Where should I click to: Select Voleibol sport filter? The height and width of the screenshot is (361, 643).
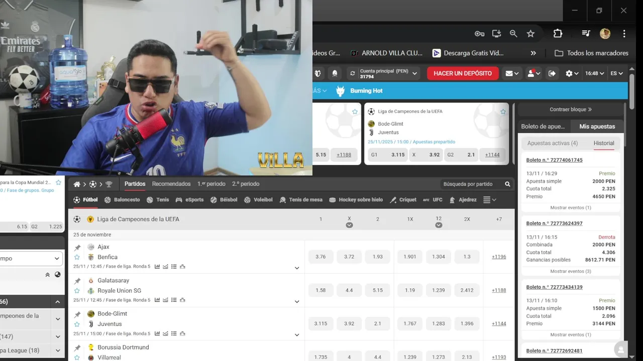click(x=258, y=200)
